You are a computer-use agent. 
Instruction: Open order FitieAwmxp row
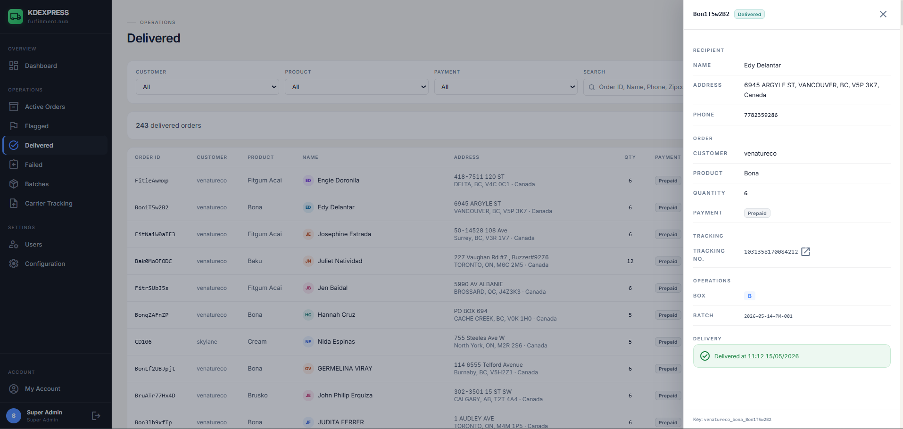tap(406, 181)
